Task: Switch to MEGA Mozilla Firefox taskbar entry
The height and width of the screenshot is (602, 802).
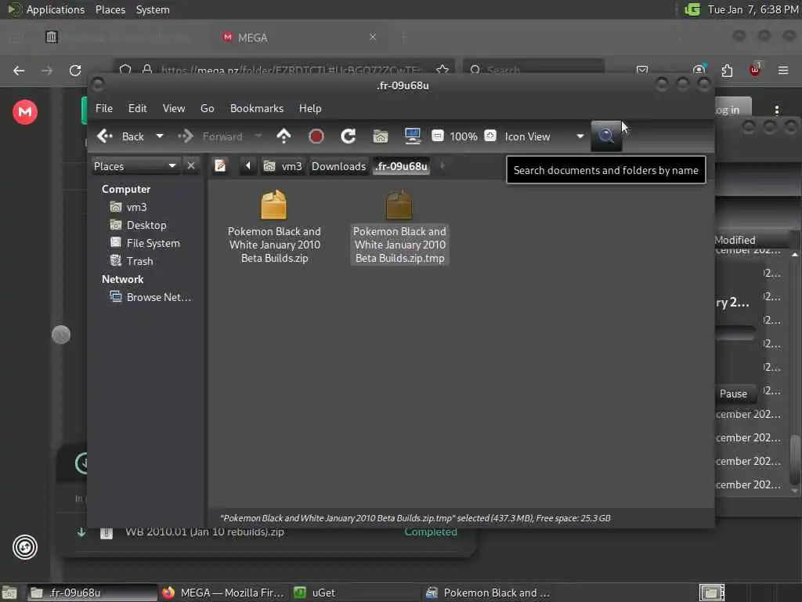Action: 223,593
